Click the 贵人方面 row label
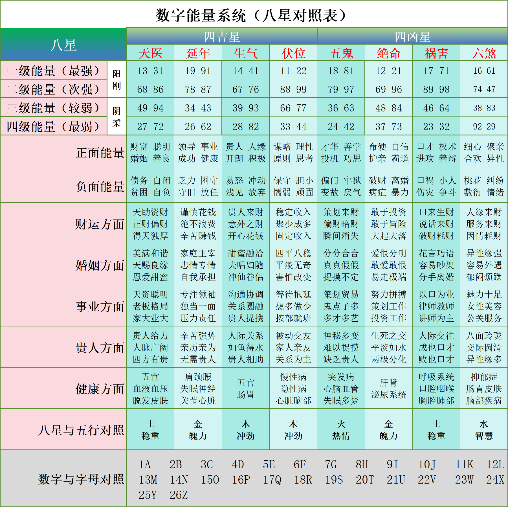508x507 pixels. click(x=63, y=347)
